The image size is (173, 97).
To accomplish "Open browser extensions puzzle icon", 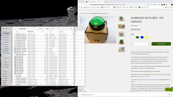I will (x=167, y=5).
